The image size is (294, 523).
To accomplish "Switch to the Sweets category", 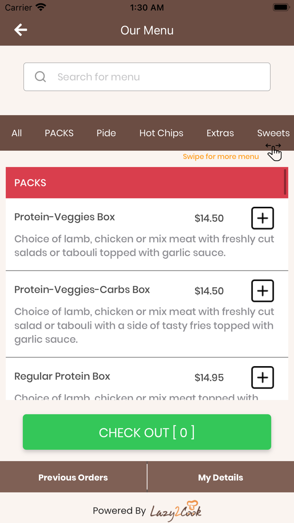I will 273,133.
